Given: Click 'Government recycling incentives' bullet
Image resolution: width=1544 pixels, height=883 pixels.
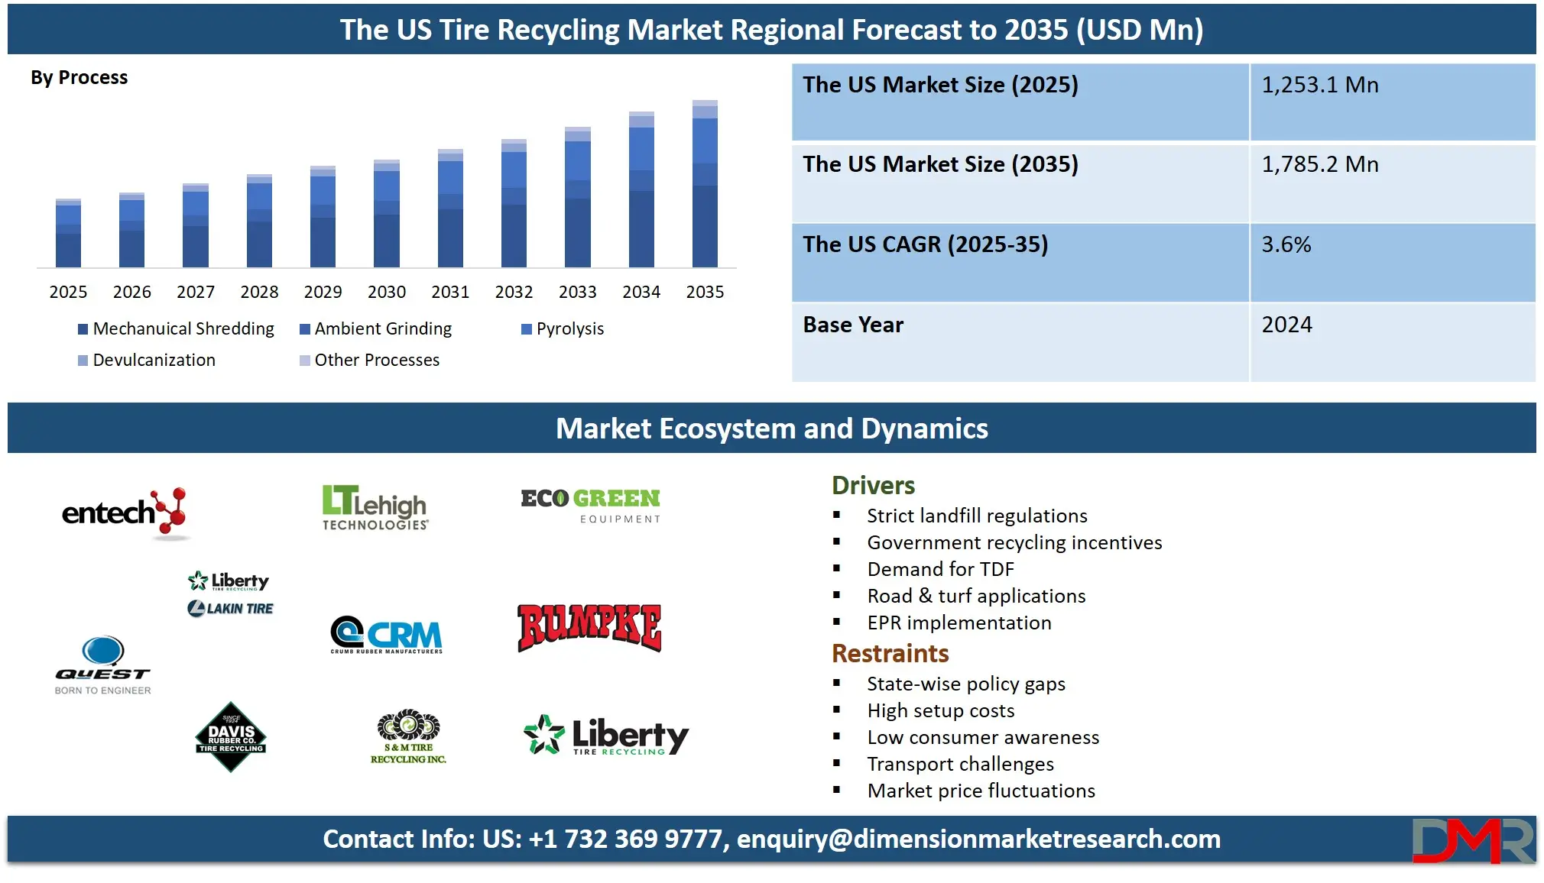Looking at the screenshot, I should pos(1014,542).
